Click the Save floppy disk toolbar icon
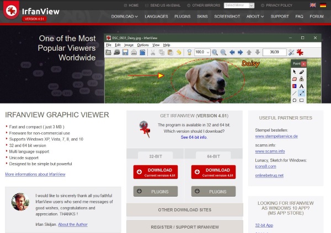This screenshot has width=331, height=233. tap(125, 52)
